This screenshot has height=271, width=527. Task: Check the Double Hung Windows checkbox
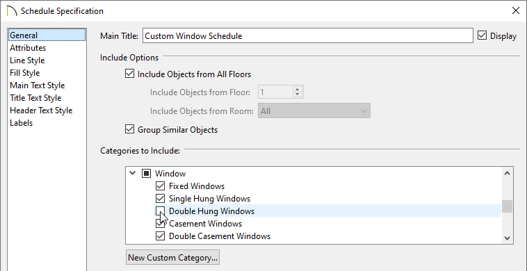(x=161, y=211)
